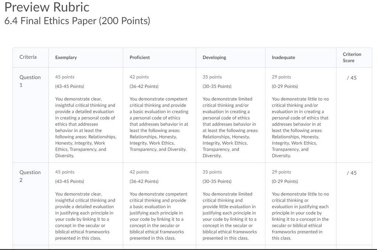Click the Inadequate column header
This screenshot has width=377, height=250.
[283, 57]
